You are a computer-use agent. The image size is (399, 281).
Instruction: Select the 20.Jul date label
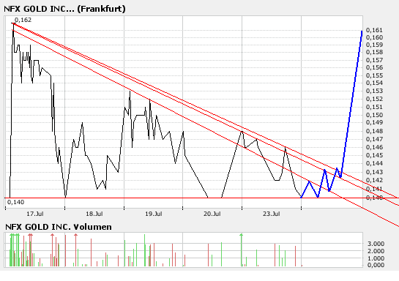pyautogui.click(x=212, y=214)
